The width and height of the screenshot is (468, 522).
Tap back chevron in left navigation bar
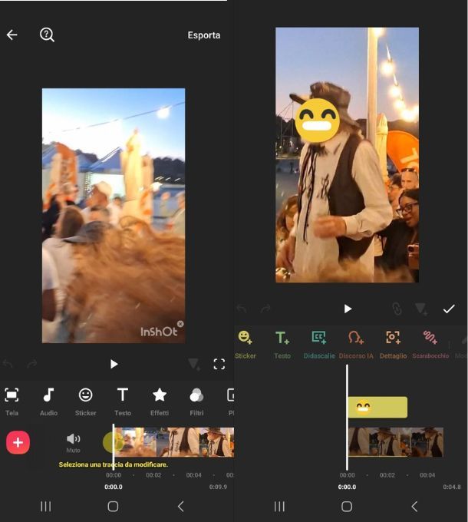click(180, 507)
